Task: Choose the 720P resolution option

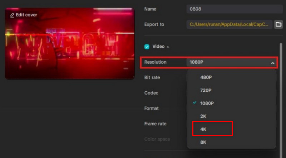Action: (206, 90)
